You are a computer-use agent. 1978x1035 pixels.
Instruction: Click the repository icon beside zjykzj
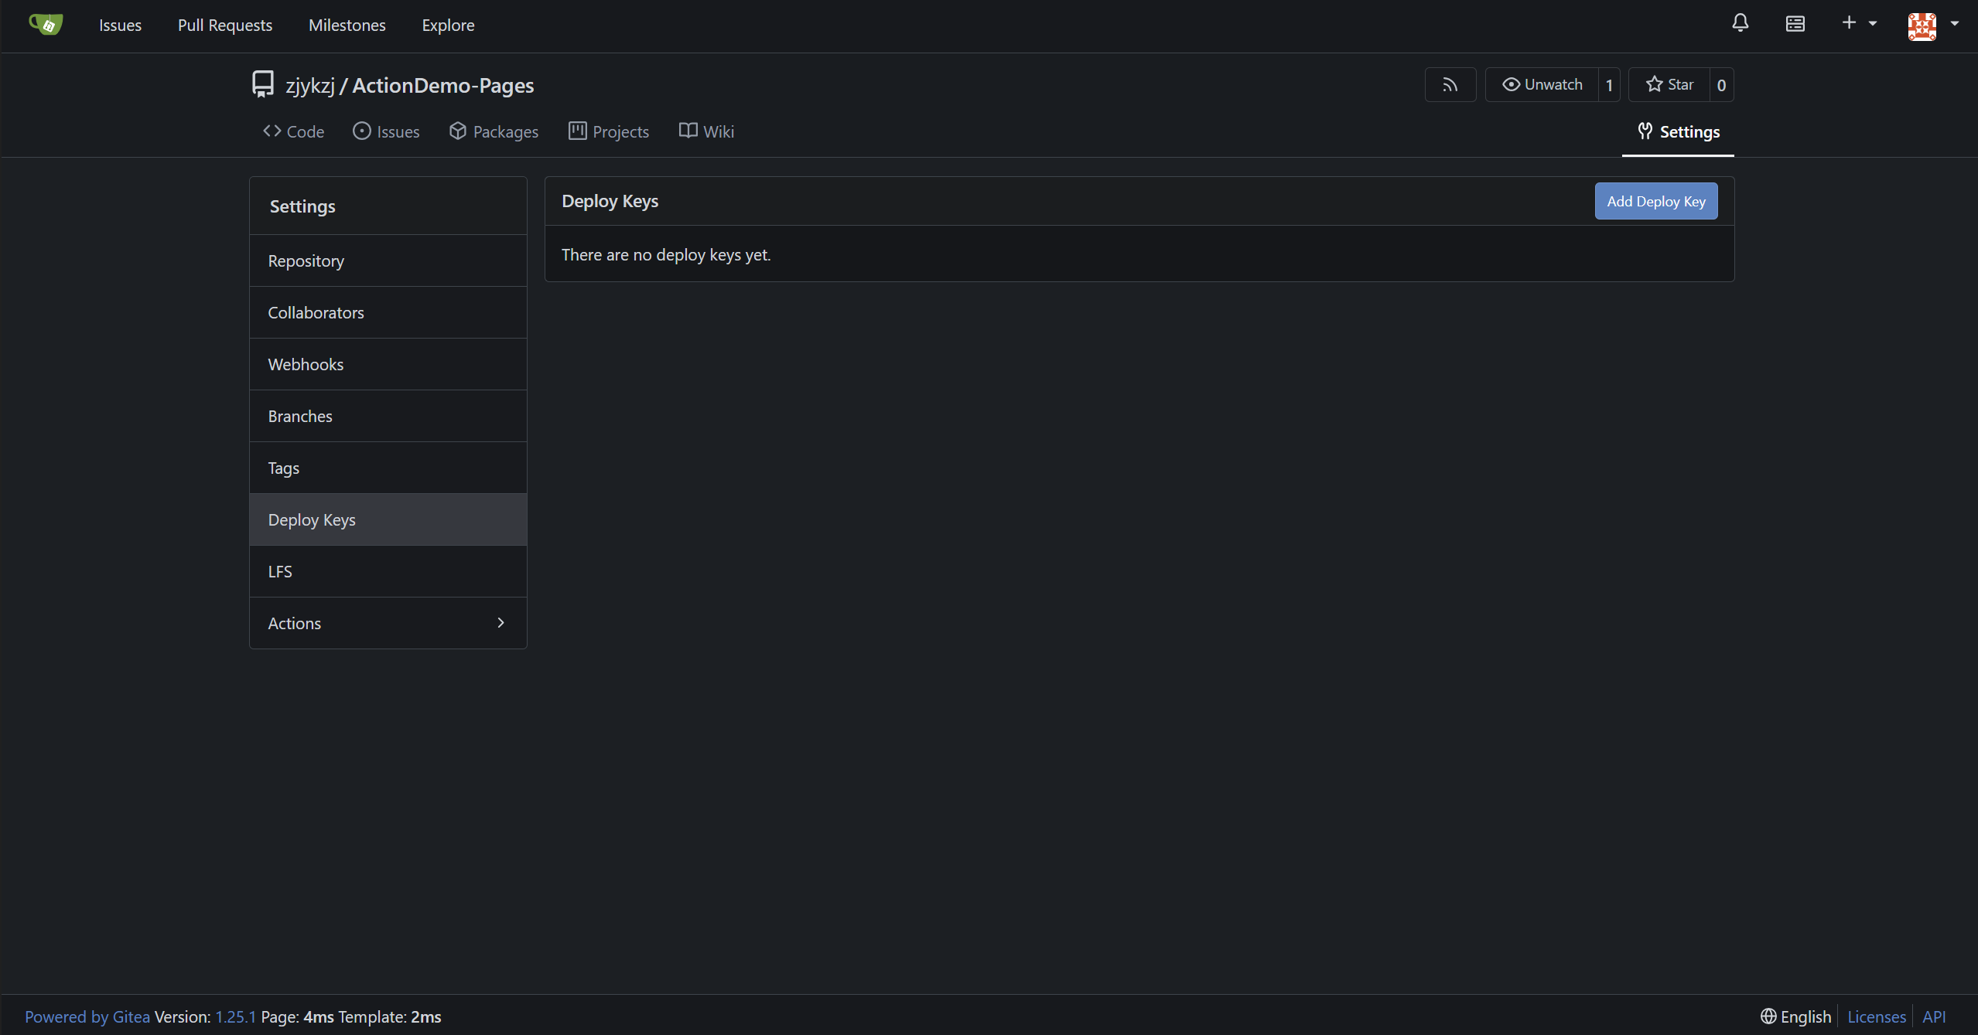[x=263, y=84]
